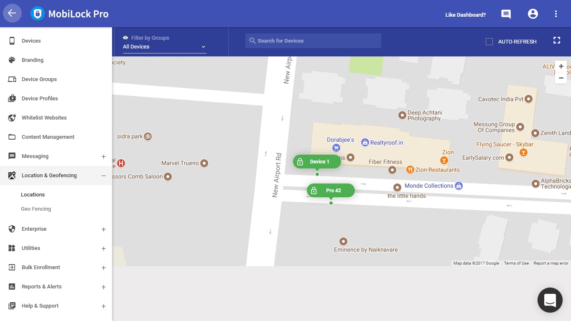
Task: Click the Help & Support icon
Action: pyautogui.click(x=12, y=306)
